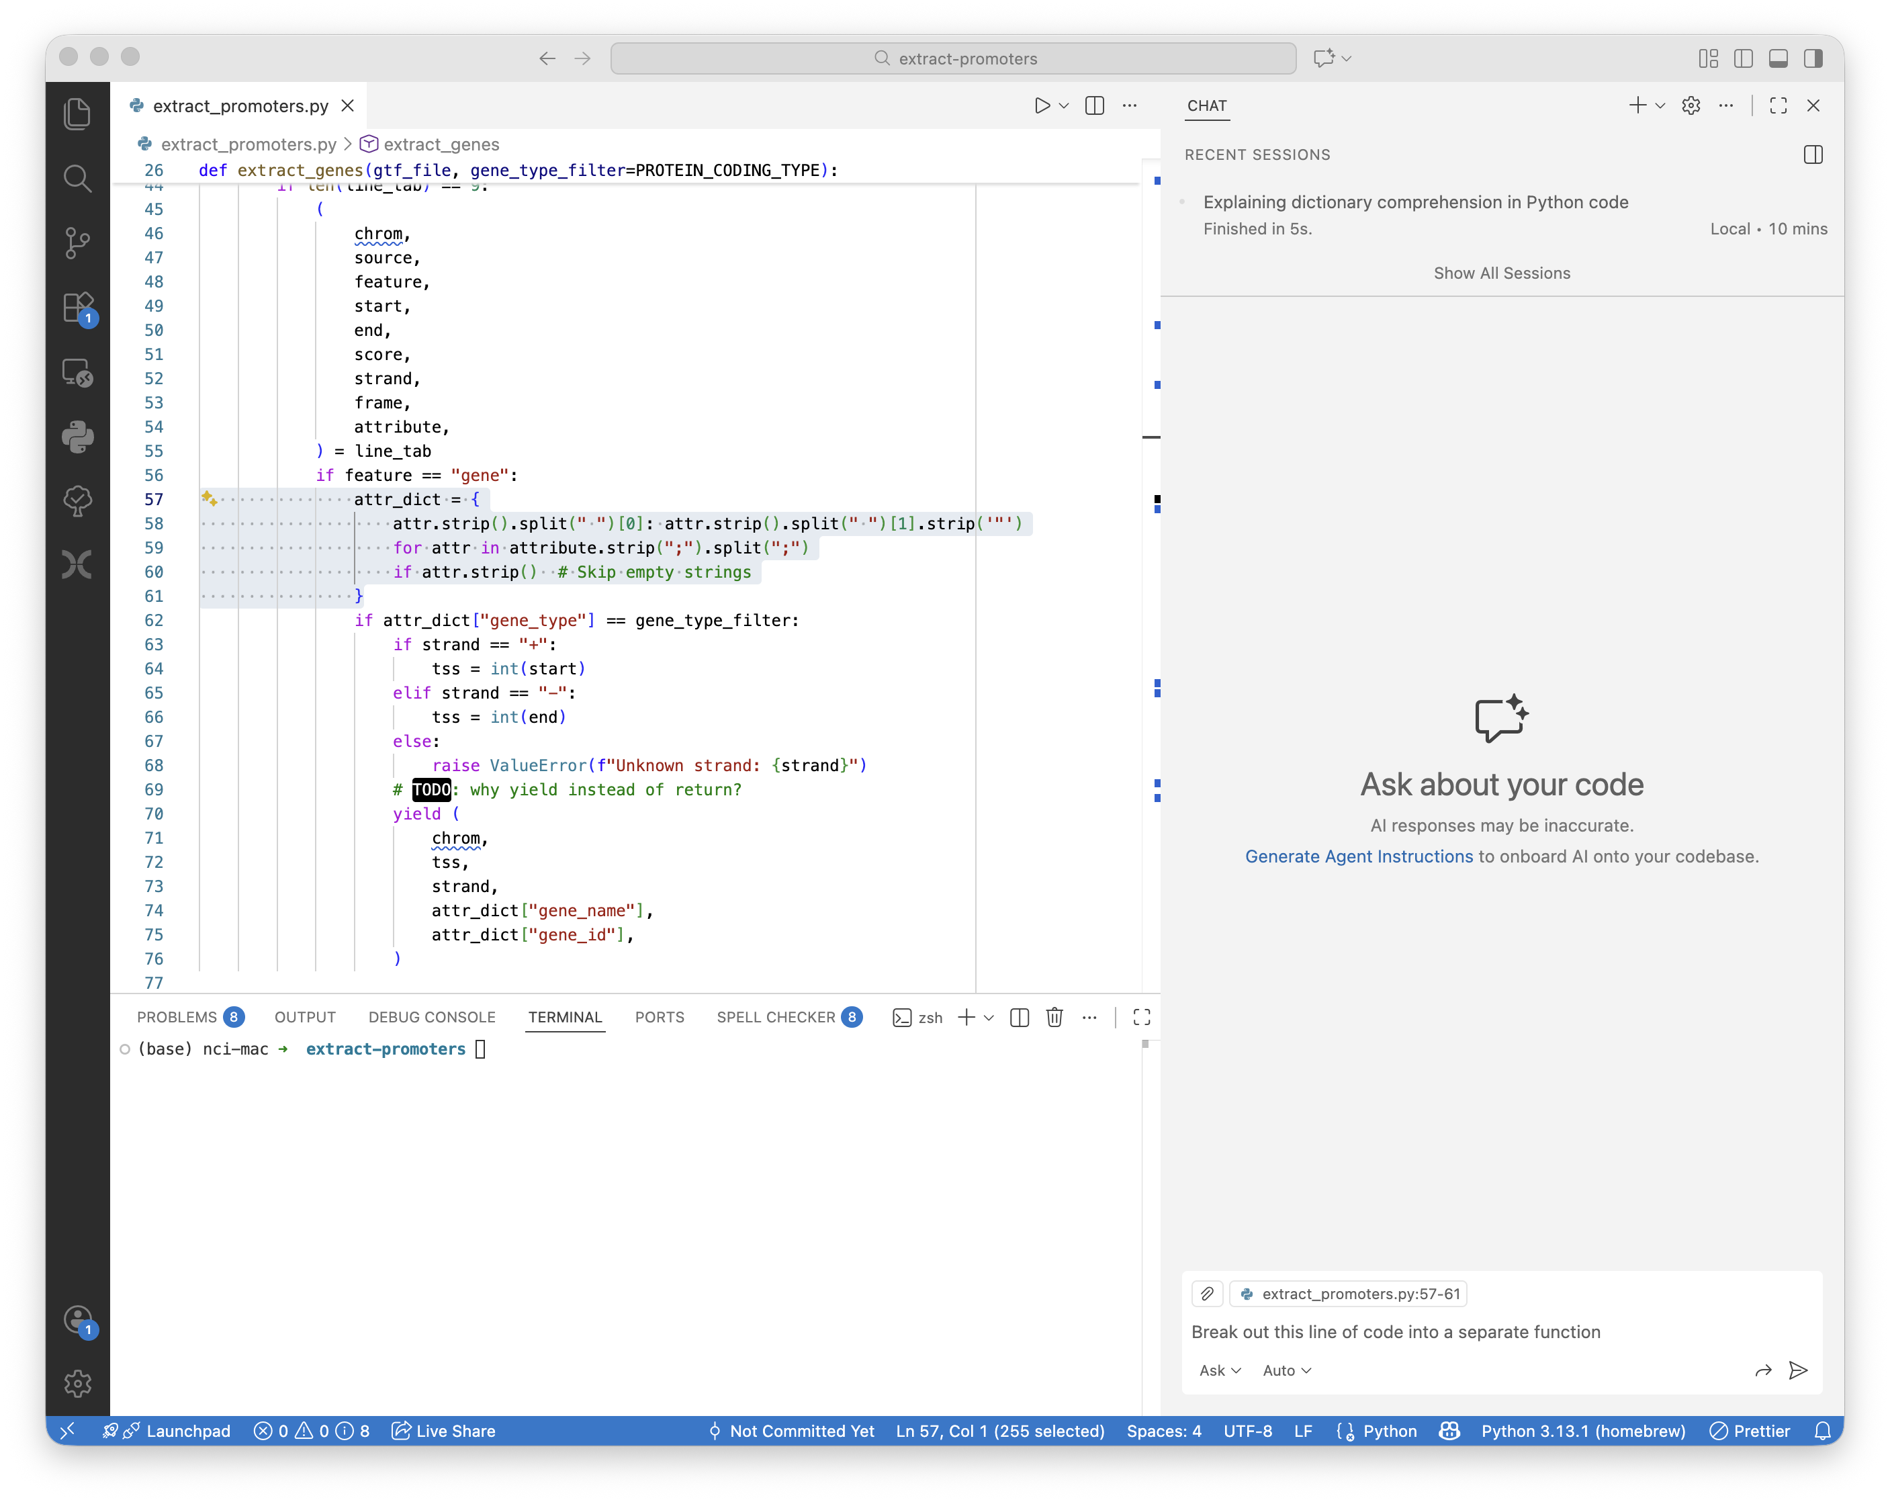The image size is (1890, 1502).
Task: Click Generate Agent Instructions link
Action: pos(1359,856)
